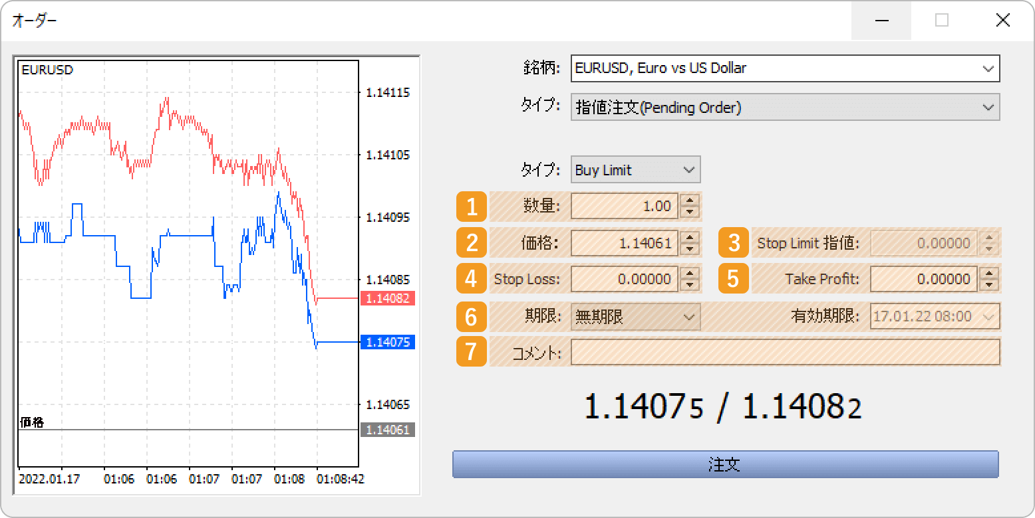Click the blue 1.14075 bid price tag
The image size is (1035, 518).
click(x=387, y=342)
